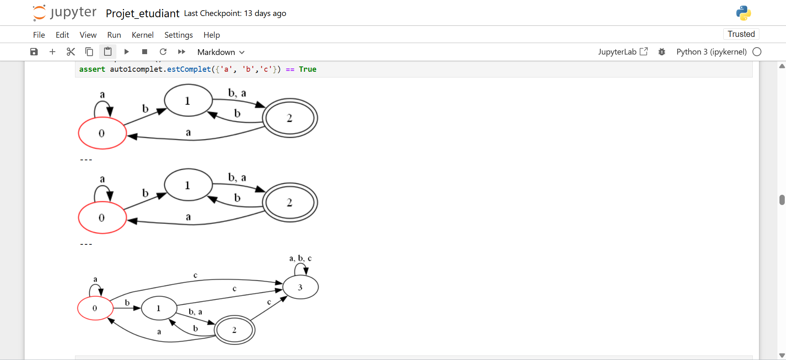Open notebook in JupyterLab

tap(622, 52)
